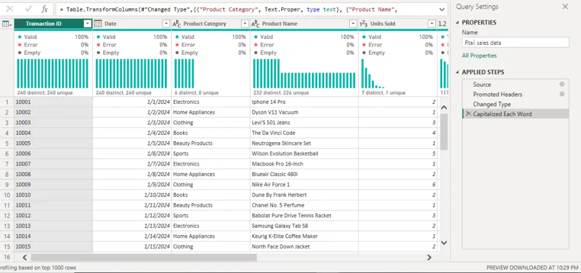
Task: Close the Query Settings pane
Action: [x=565, y=6]
